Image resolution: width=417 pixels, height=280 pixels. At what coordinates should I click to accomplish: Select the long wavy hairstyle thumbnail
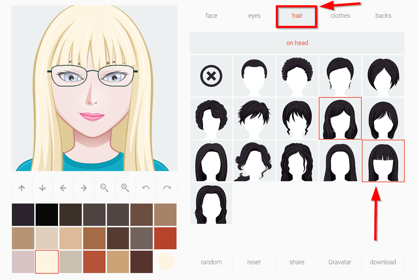point(297,161)
